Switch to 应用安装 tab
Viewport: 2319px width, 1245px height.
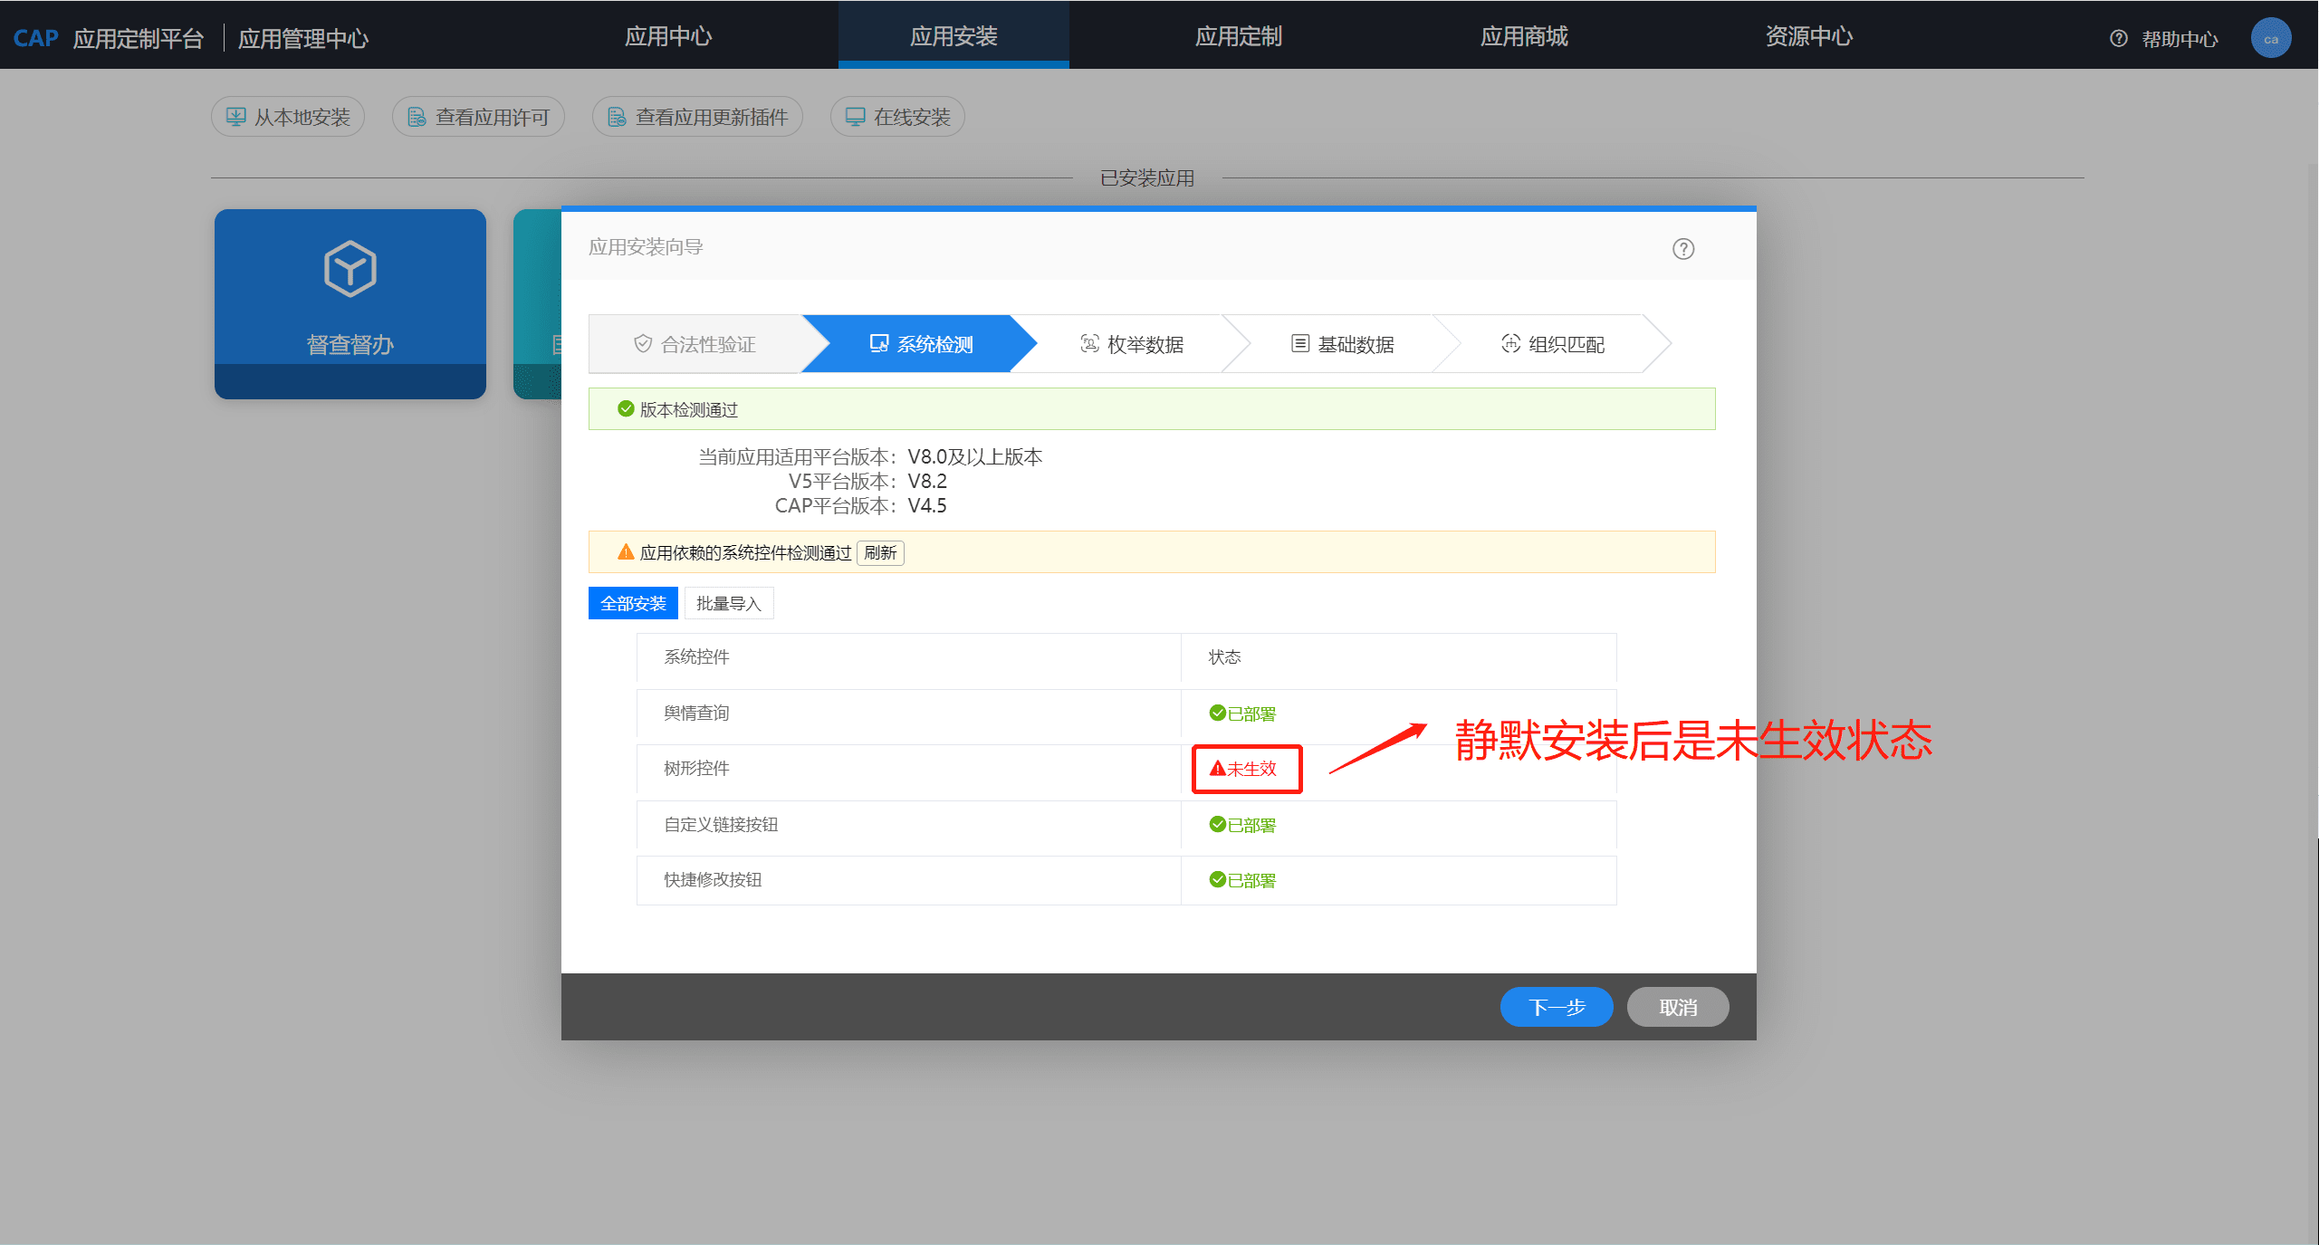(953, 35)
